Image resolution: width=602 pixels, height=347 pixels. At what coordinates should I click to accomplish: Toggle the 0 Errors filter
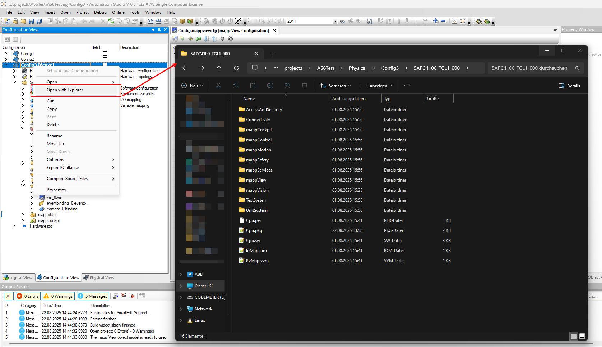[x=28, y=296]
